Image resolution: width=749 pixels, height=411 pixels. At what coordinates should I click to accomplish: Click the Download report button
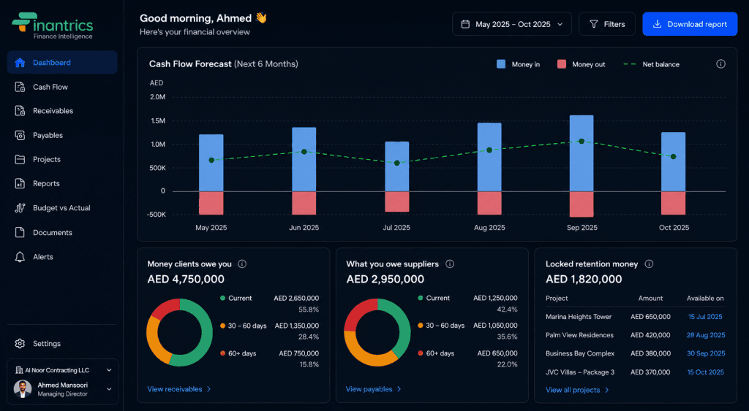tap(690, 24)
